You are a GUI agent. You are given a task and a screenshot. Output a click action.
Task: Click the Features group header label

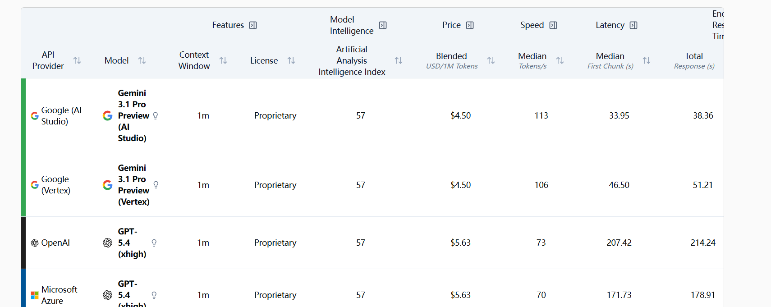click(228, 25)
